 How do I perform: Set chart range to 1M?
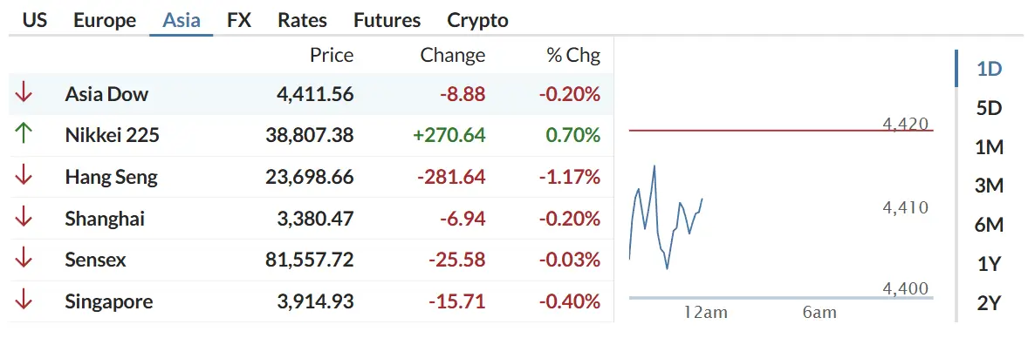pos(990,147)
